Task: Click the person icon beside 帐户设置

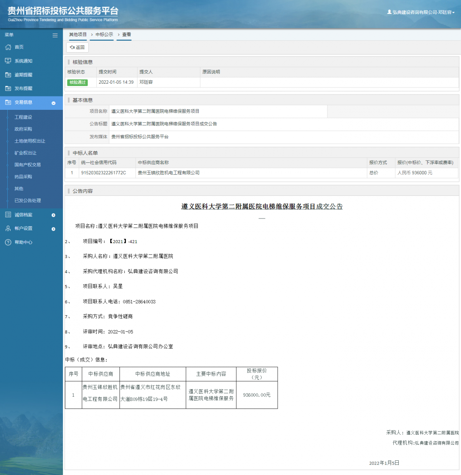Action: (x=8, y=228)
